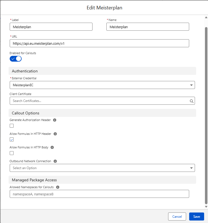This screenshot has height=223, width=208.
Task: Show info for Allow Formulas in HTTP Body
Action: point(52,147)
